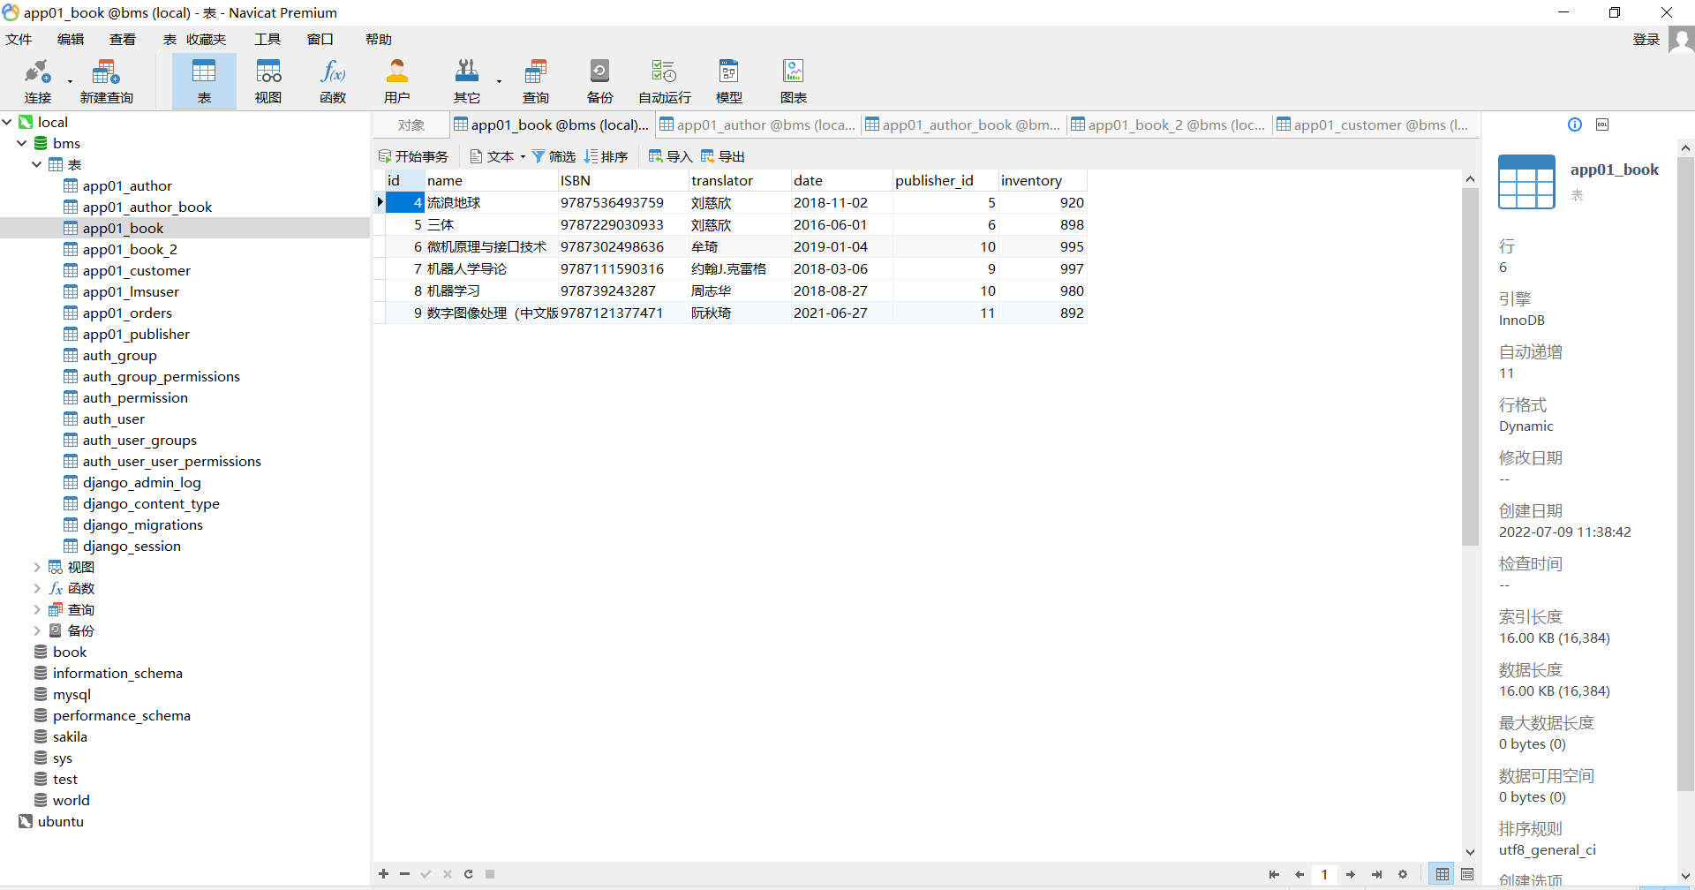Image resolution: width=1695 pixels, height=890 pixels.
Task: Open the 模型 model toolbar icon
Action: 729,81
